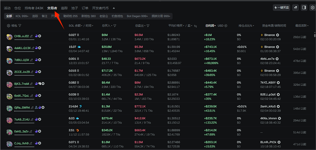Select the 全部 filter chip
Image resolution: width=316 pixels, height=150 pixels.
[9, 16]
